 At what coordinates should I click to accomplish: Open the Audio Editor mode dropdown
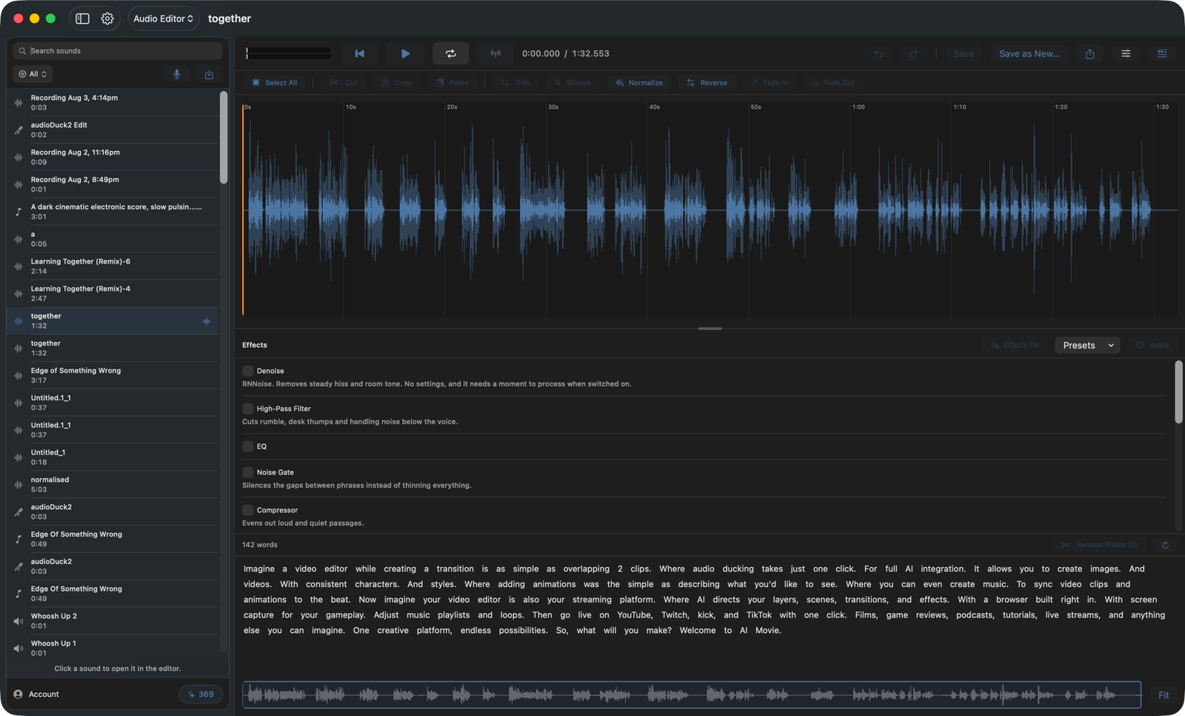pyautogui.click(x=164, y=19)
